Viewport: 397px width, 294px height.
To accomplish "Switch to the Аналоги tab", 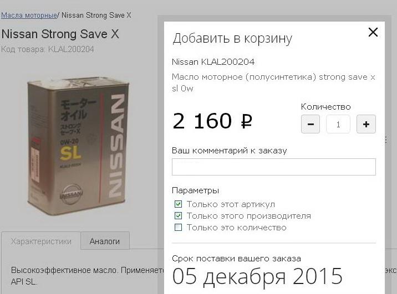I will [x=105, y=241].
